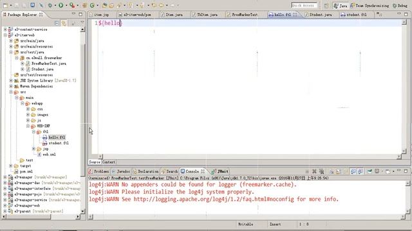Switch editor to the Content tab
Viewport: 412px width, 231px height.
(109, 162)
